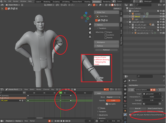This screenshot has height=123, width=166.
Task: Toggle camera view with the camera gizmo
Action: [90, 32]
